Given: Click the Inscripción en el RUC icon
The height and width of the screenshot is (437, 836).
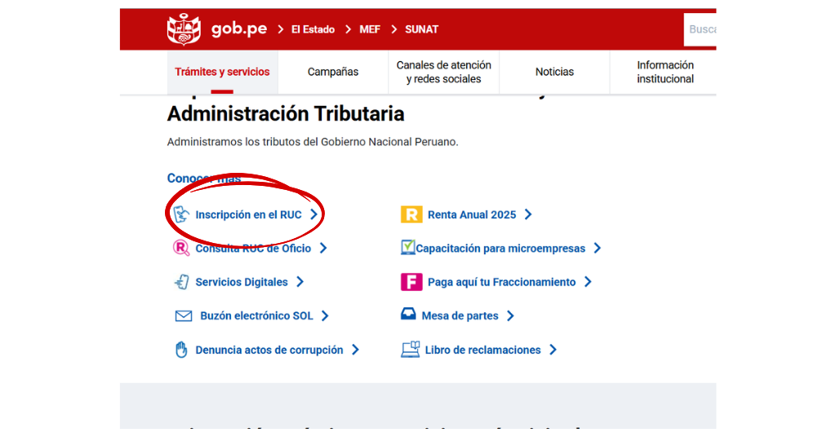Looking at the screenshot, I should (x=181, y=214).
